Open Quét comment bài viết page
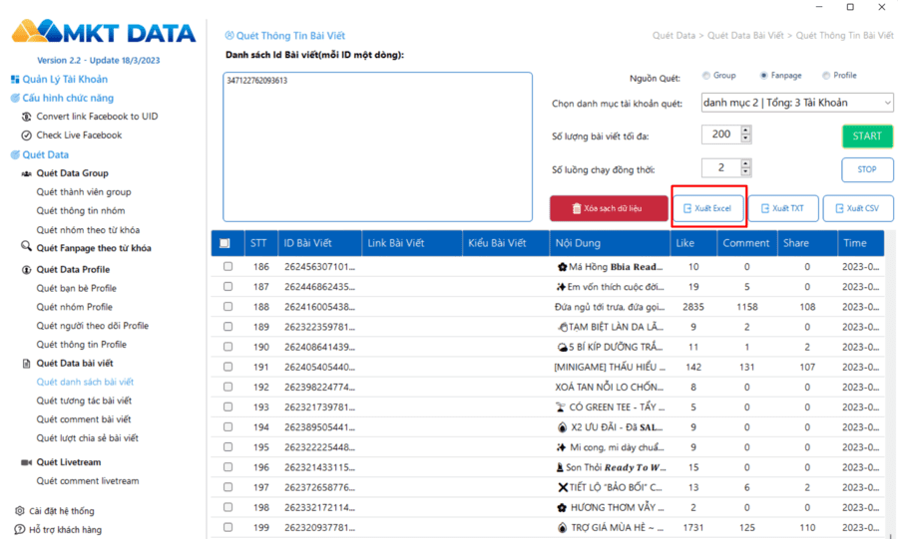Viewport: 898px width, 539px height. [x=84, y=419]
